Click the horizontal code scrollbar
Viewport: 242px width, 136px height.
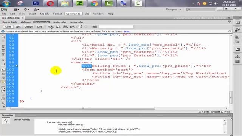click(x=82, y=108)
